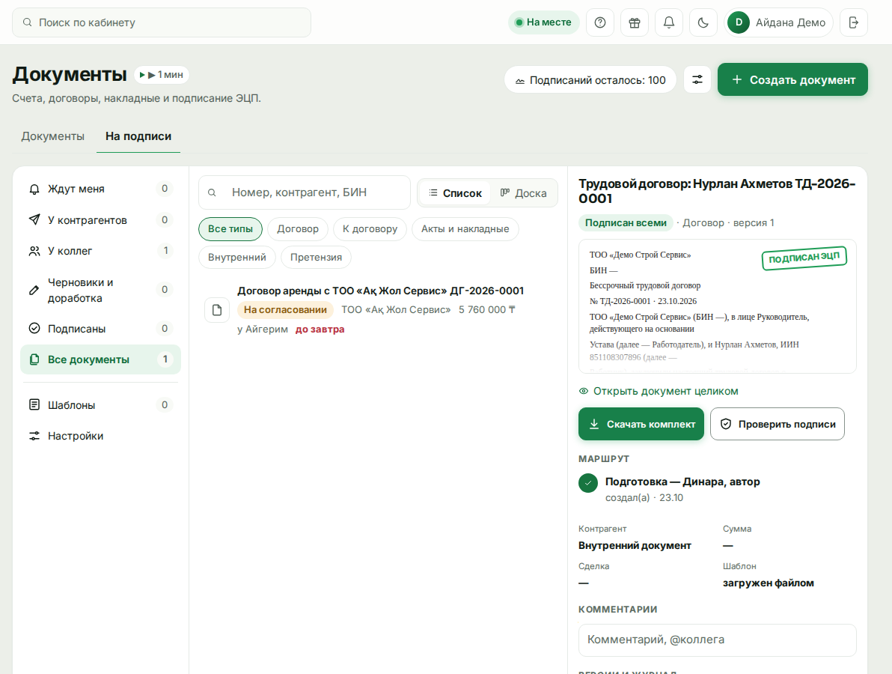Click the Проверить подписи button

pyautogui.click(x=777, y=424)
